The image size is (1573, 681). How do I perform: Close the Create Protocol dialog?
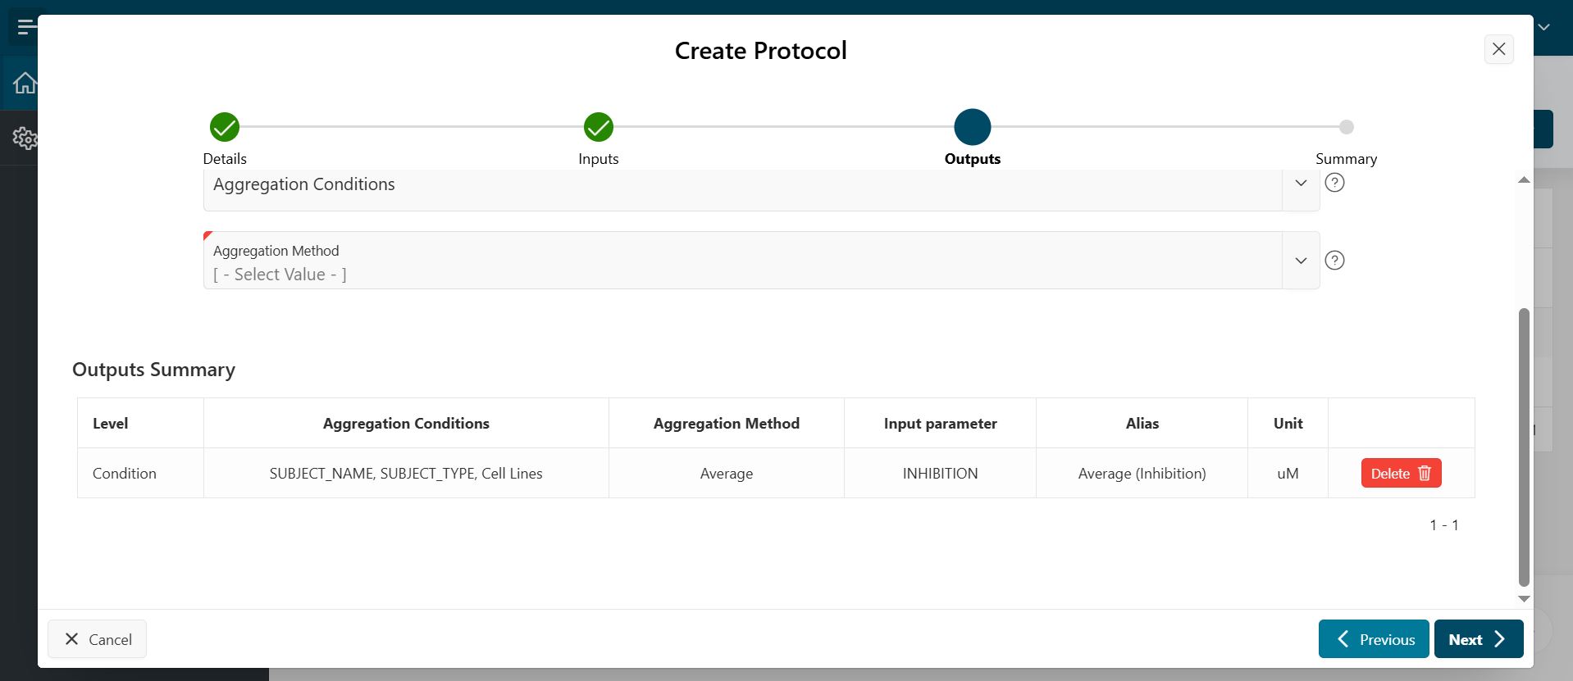click(1498, 49)
